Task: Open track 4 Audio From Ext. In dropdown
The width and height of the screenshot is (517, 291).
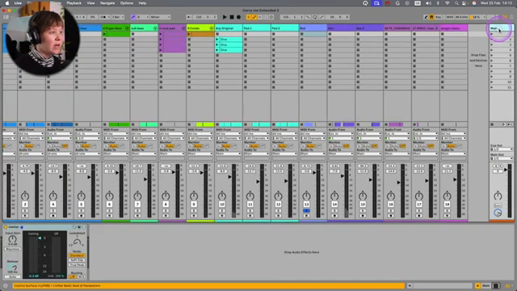Action: pyautogui.click(x=60, y=133)
